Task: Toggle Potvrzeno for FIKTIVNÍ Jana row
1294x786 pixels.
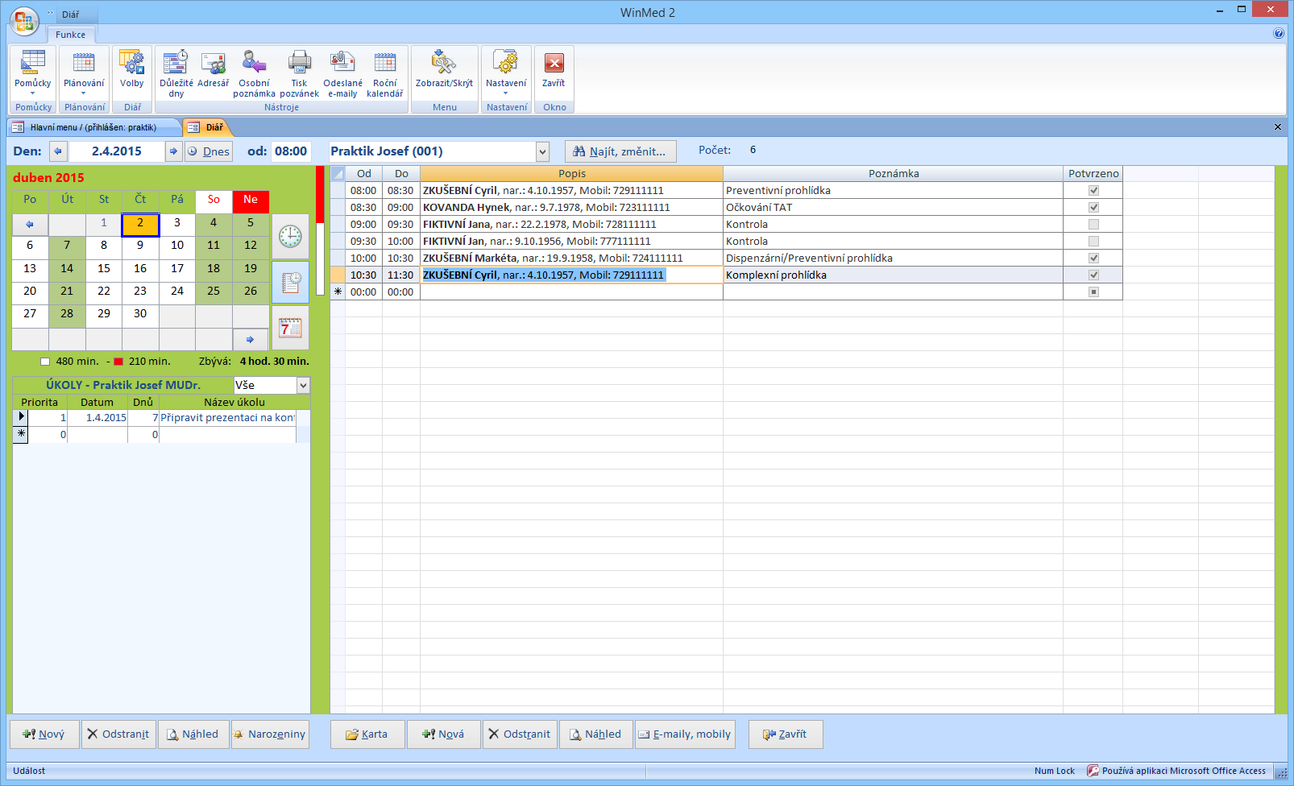Action: pos(1093,225)
